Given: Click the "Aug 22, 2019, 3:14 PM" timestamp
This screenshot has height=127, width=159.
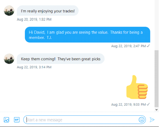Looking at the screenshot, I should point(34,67).
